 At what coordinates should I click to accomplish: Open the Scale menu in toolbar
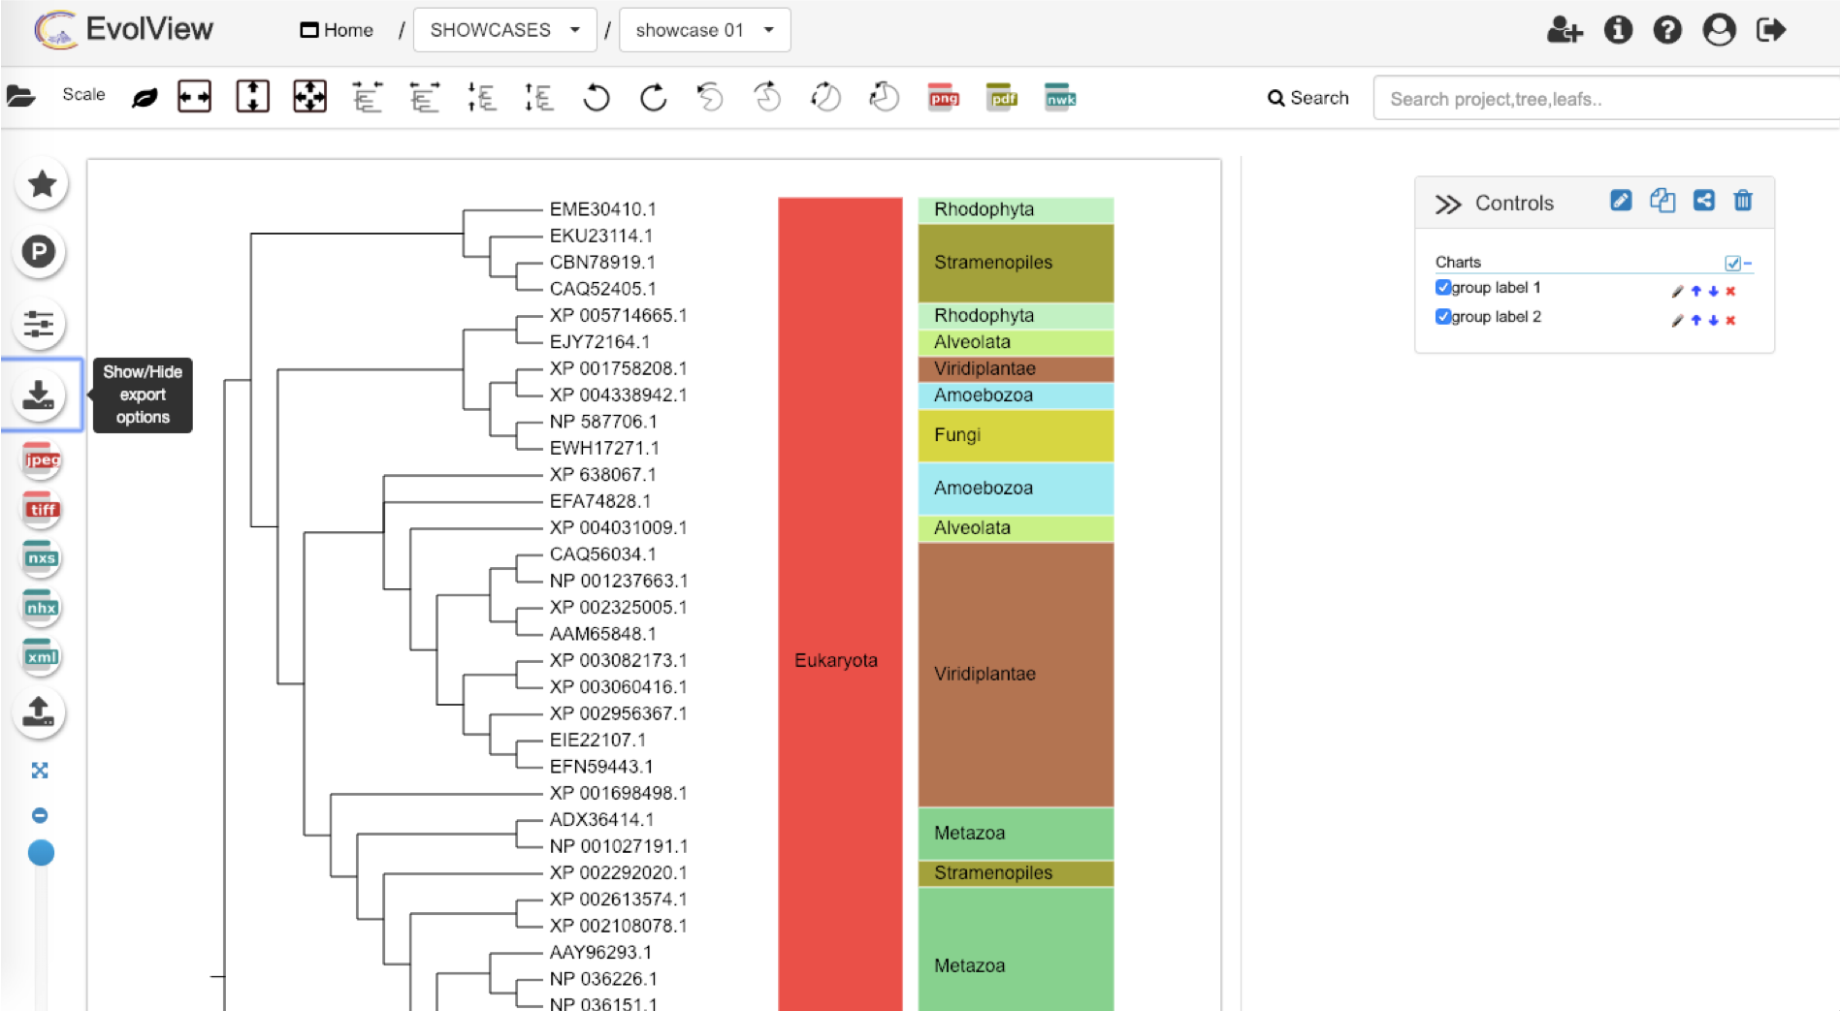[x=83, y=95]
